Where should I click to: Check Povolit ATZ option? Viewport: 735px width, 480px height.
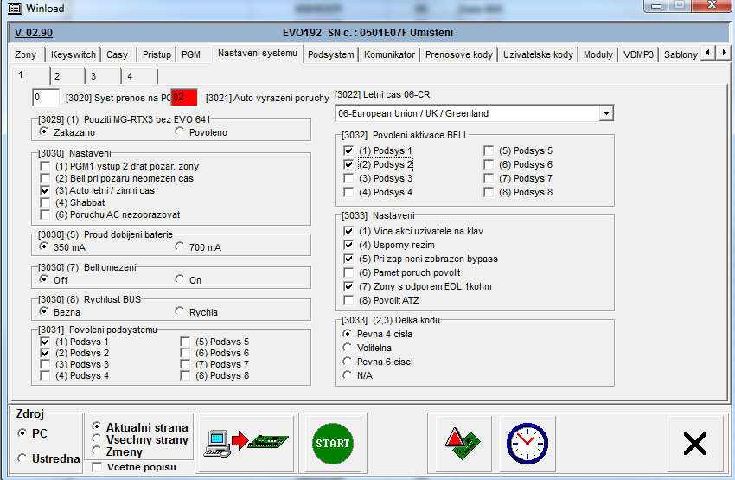pyautogui.click(x=348, y=300)
